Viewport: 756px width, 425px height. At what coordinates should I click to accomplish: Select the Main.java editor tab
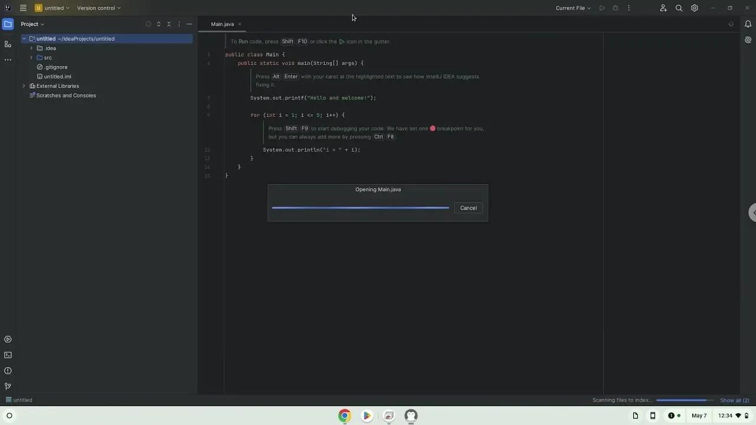click(222, 24)
